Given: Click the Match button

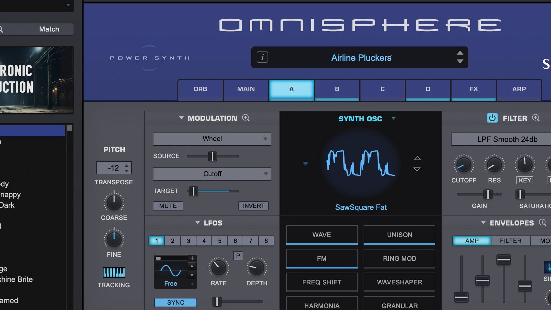Looking at the screenshot, I should [x=49, y=29].
